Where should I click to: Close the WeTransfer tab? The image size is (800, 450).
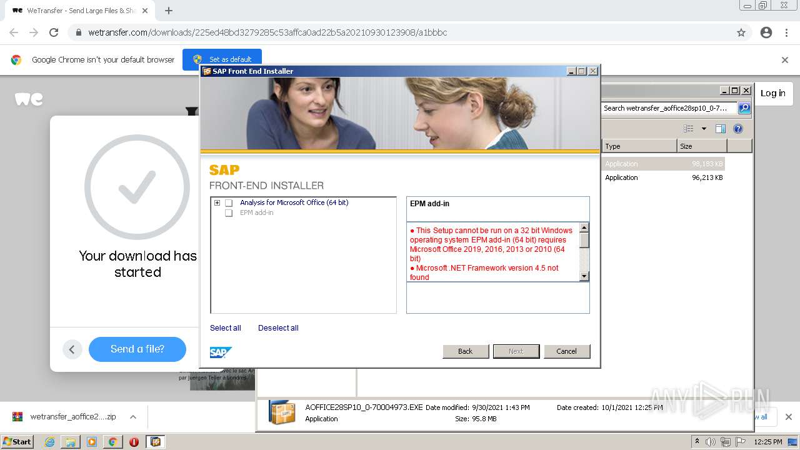(145, 11)
